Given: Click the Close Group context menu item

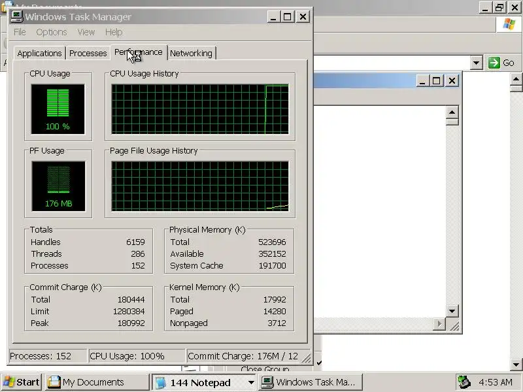Looking at the screenshot, I should [x=265, y=368].
